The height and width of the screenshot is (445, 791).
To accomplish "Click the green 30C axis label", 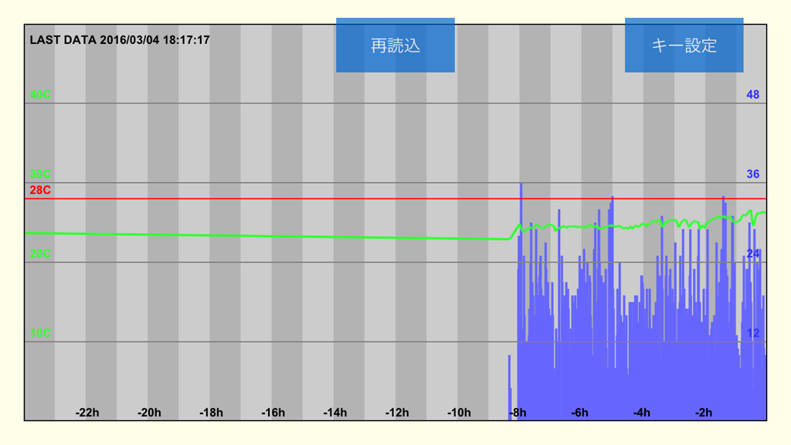I will pyautogui.click(x=40, y=174).
